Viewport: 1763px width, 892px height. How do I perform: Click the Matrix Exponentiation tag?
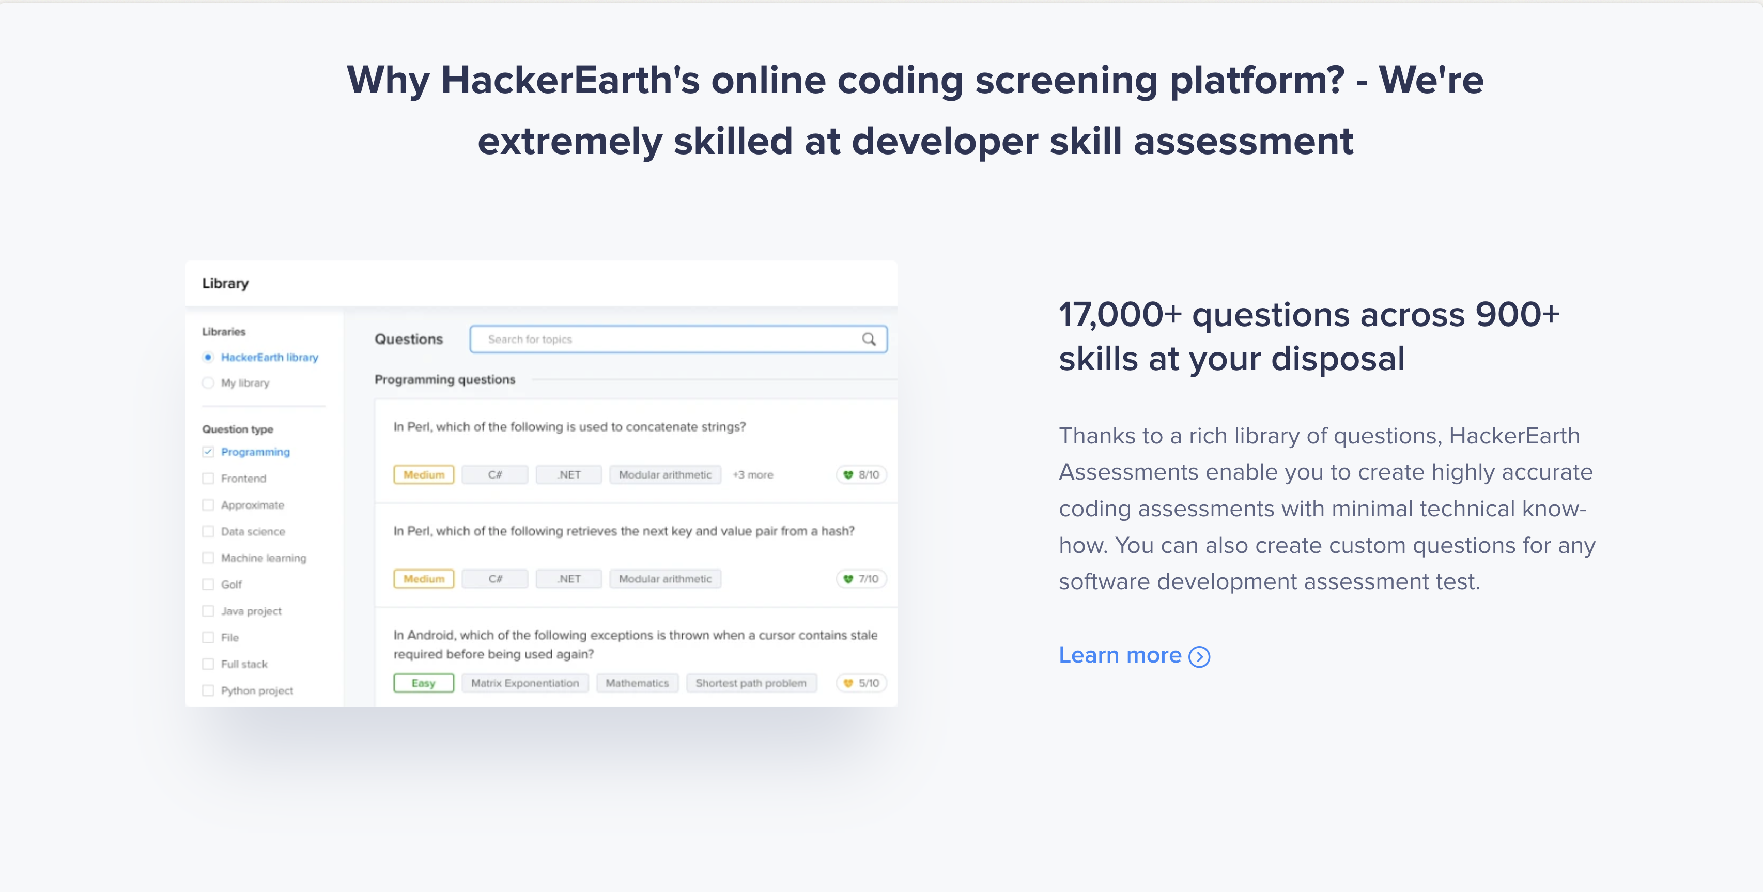click(525, 683)
